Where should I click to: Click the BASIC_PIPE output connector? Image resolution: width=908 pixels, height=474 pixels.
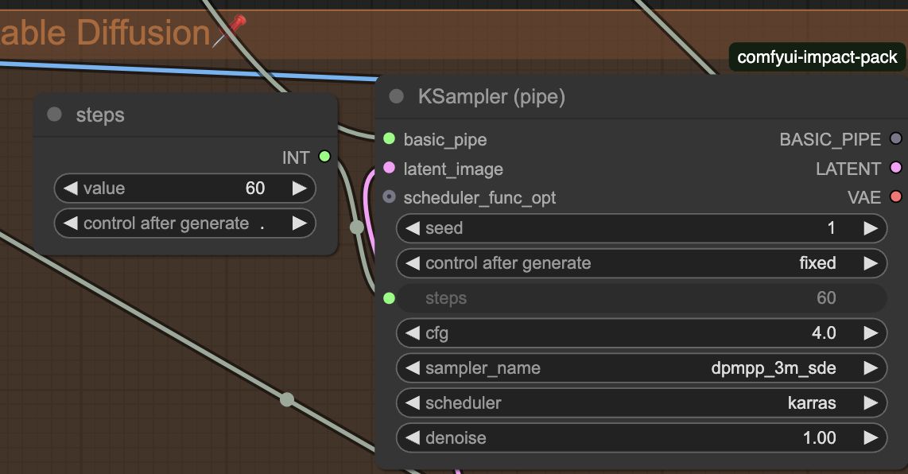click(896, 139)
